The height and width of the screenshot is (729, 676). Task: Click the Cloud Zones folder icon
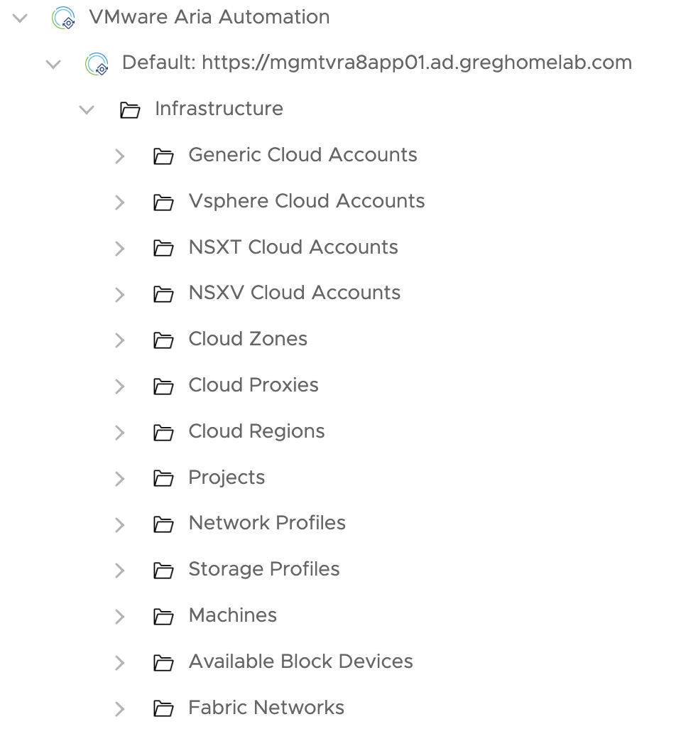pos(163,340)
